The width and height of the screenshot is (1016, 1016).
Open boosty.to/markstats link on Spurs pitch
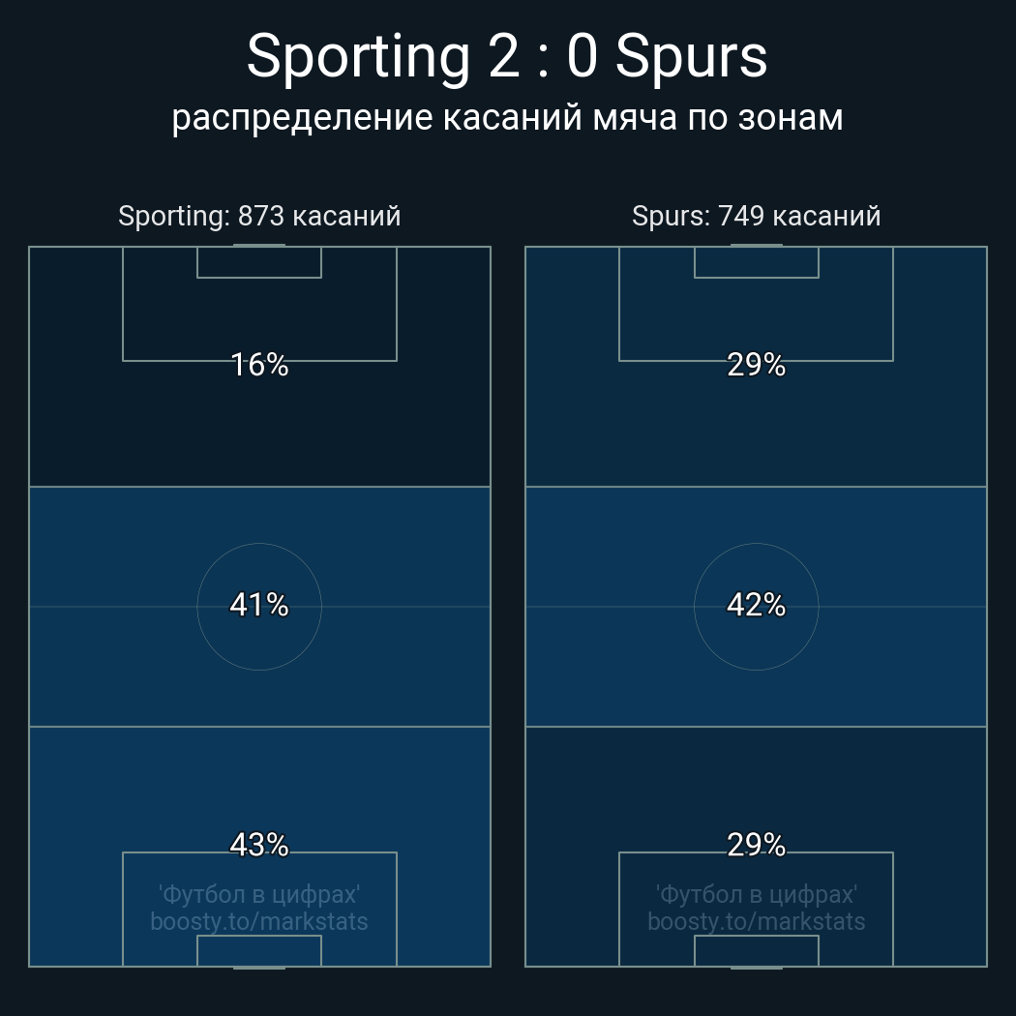coord(756,921)
